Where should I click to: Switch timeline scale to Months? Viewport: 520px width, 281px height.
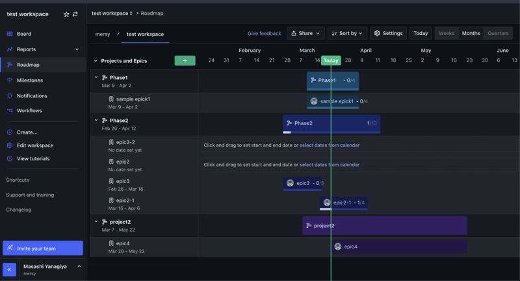point(471,33)
